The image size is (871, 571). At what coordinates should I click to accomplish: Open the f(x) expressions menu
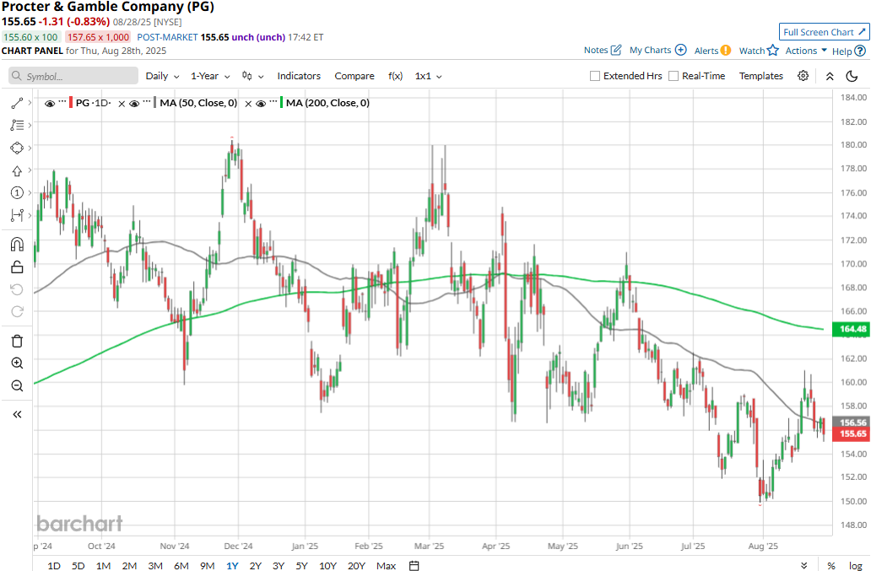click(395, 76)
